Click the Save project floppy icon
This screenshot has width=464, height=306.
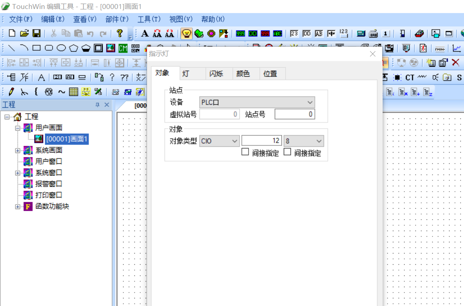point(36,34)
